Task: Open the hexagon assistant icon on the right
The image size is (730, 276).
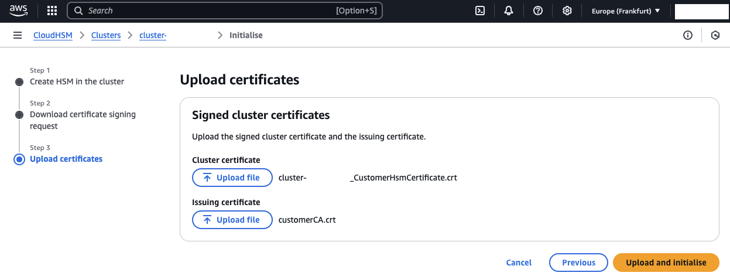Action: pos(715,35)
